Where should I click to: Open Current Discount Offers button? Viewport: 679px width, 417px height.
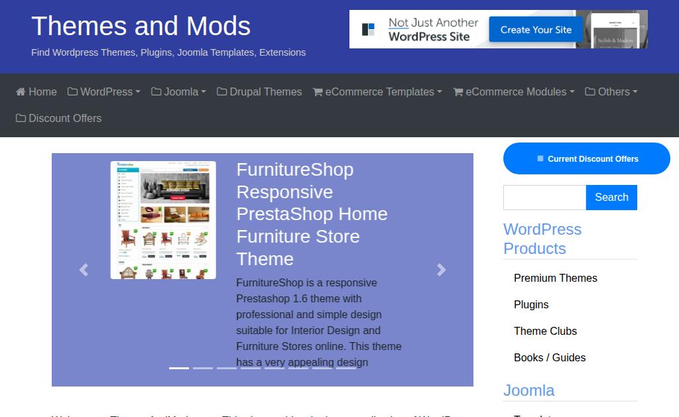coord(586,158)
